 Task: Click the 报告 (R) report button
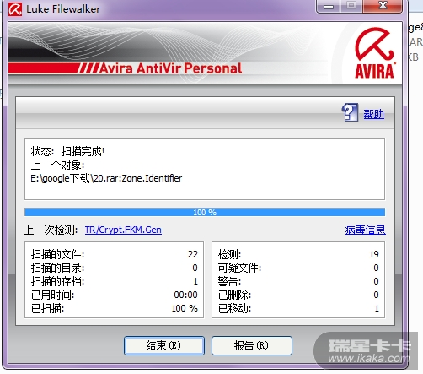pos(252,345)
